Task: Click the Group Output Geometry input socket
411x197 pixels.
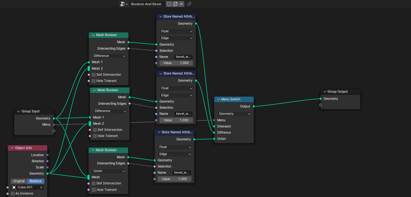Action: [320, 98]
